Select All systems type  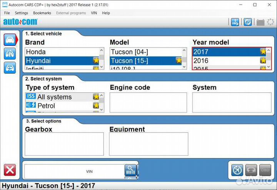point(62,97)
